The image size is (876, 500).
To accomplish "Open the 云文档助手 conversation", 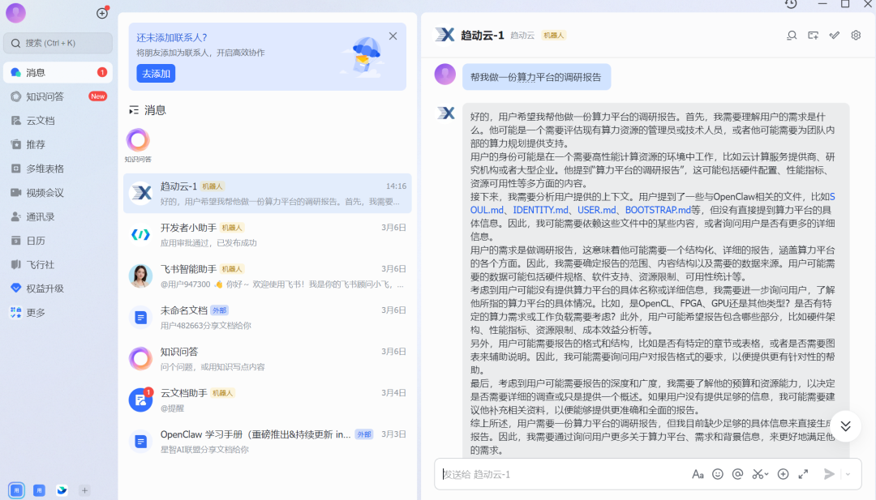I will pos(268,400).
